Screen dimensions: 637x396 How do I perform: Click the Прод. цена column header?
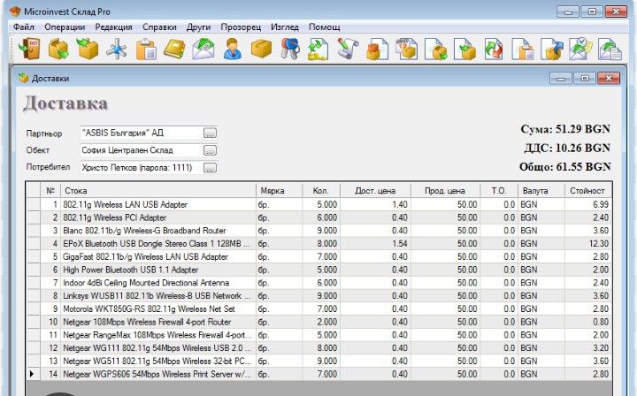tap(445, 190)
